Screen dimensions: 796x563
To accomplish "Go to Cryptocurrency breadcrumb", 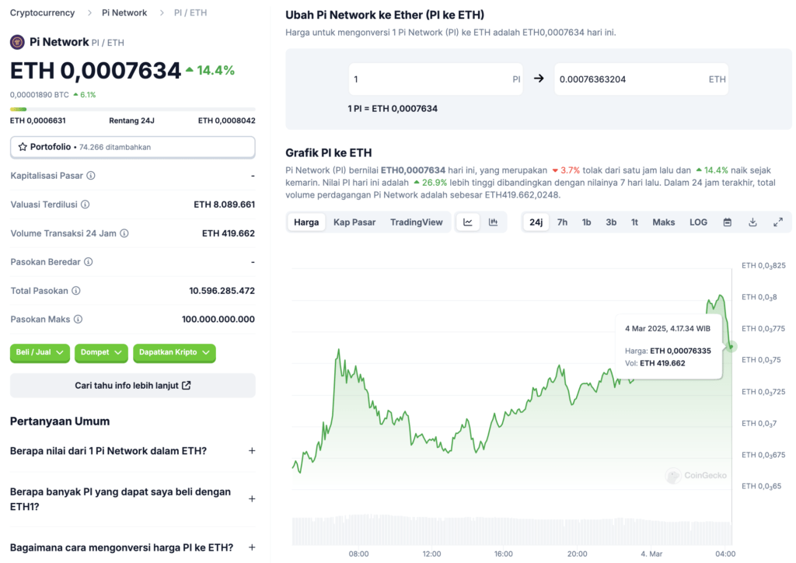I will (x=42, y=12).
